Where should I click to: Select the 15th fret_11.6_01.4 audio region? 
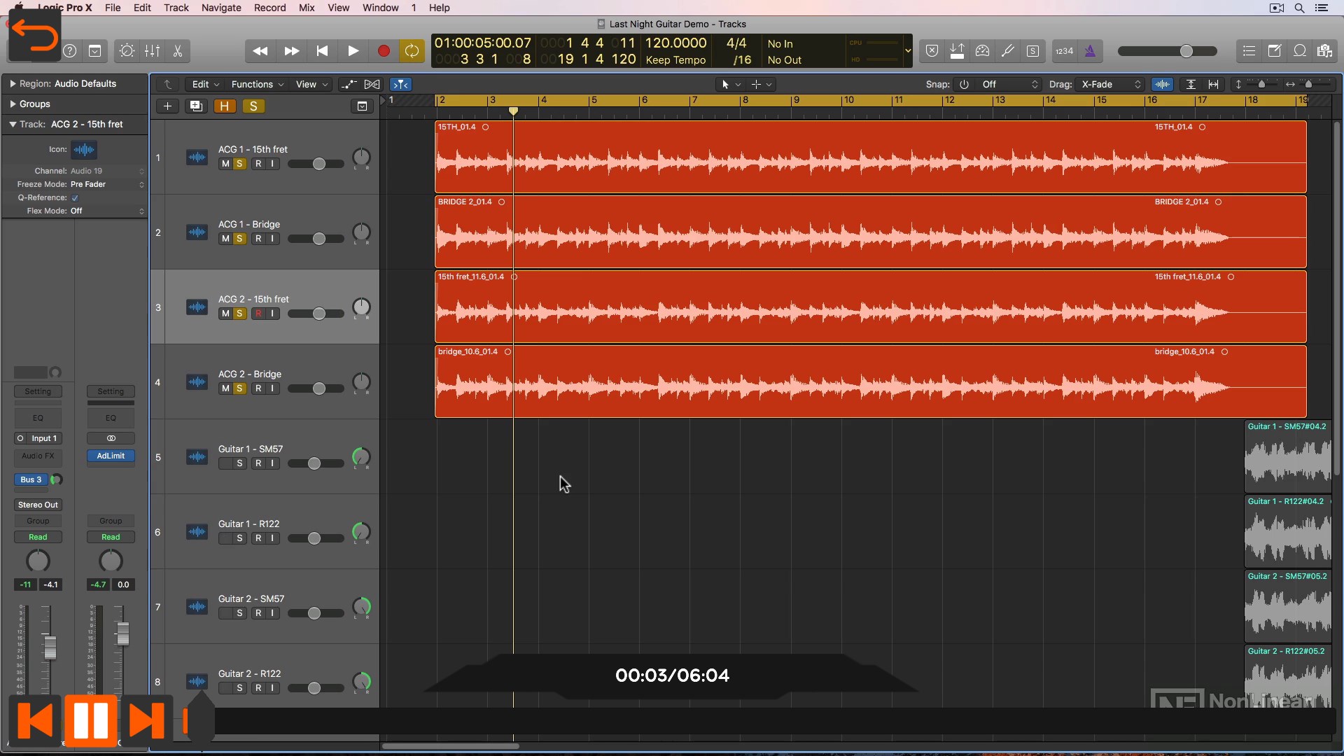pos(870,307)
